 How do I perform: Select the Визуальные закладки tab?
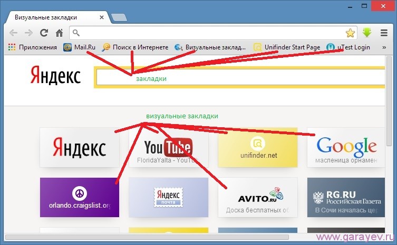click(x=58, y=17)
